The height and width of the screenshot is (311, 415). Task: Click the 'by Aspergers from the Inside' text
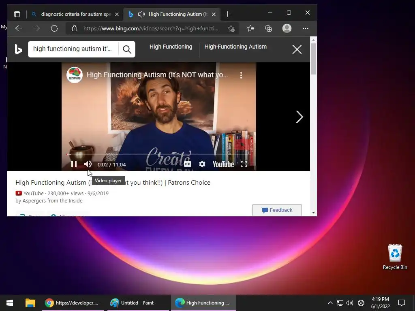pos(49,201)
